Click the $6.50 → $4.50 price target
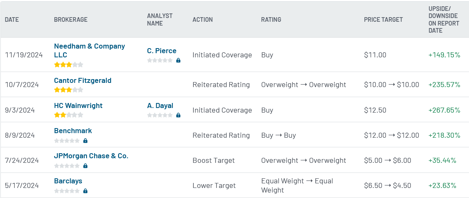Screen dimensions: 469x198 387,186
